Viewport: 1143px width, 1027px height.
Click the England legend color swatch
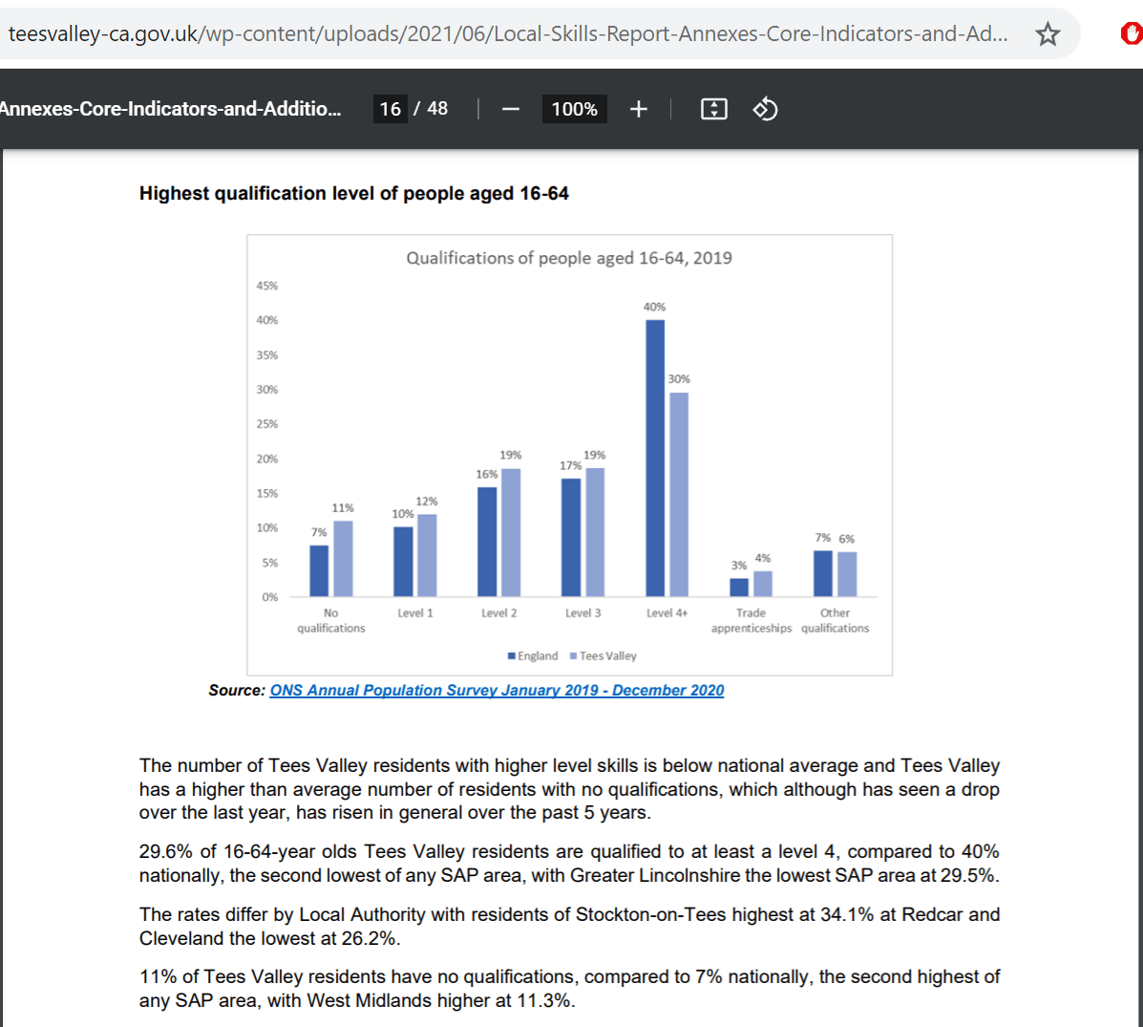coord(512,656)
